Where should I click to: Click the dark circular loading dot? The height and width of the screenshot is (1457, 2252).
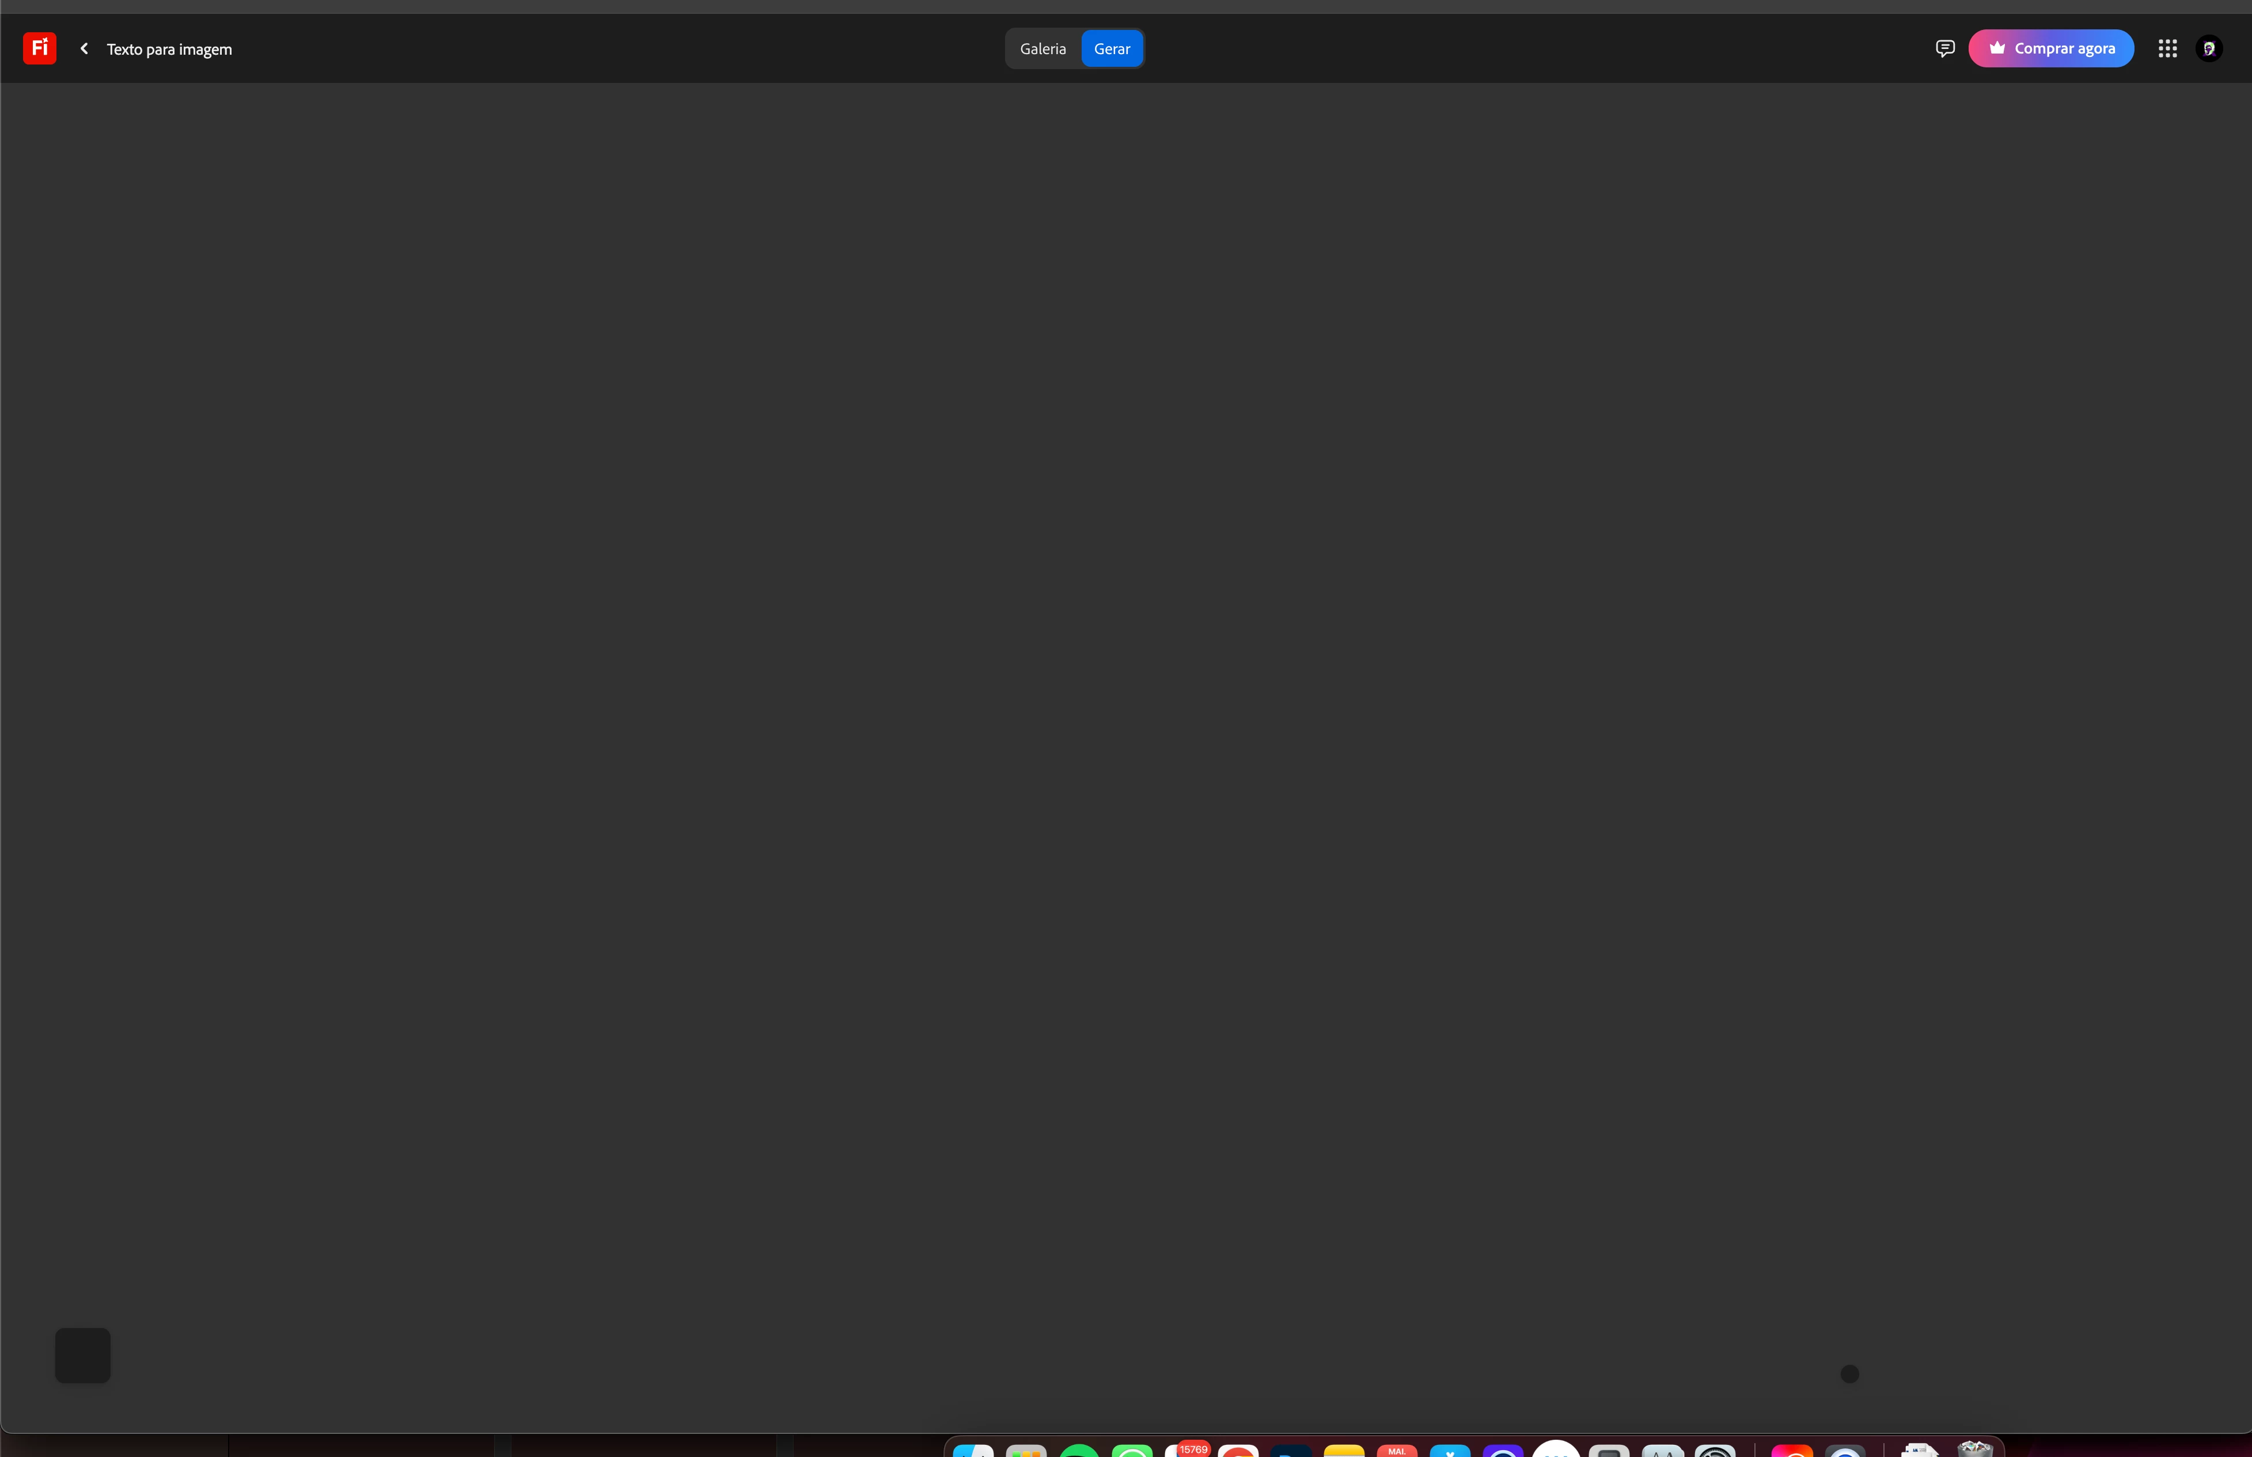pos(1850,1373)
